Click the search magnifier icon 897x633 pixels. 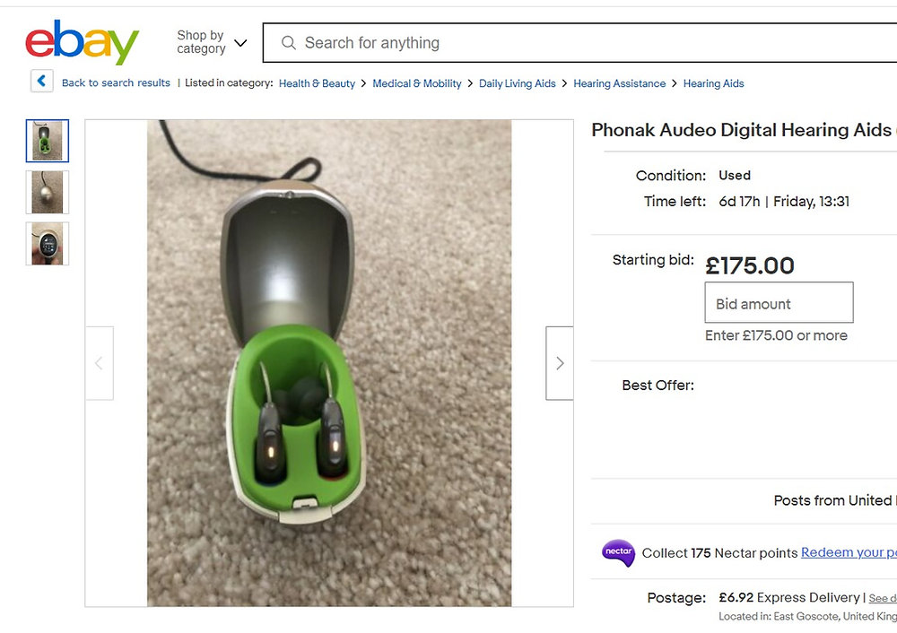pos(288,43)
